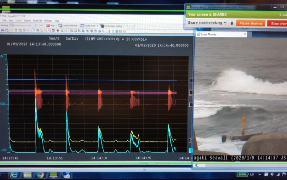
Task: Click the small mouse icon button in Screenleap
Action: click(232, 23)
